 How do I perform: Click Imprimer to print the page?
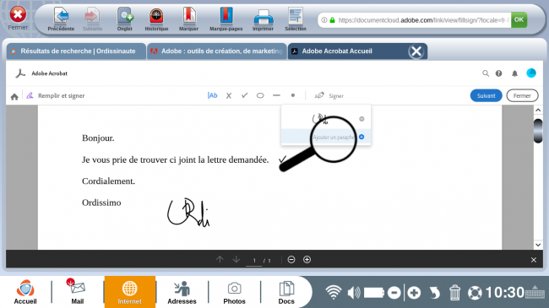point(263,19)
